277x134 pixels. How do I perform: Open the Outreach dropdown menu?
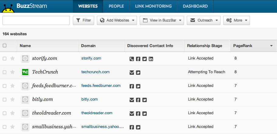coord(204,20)
